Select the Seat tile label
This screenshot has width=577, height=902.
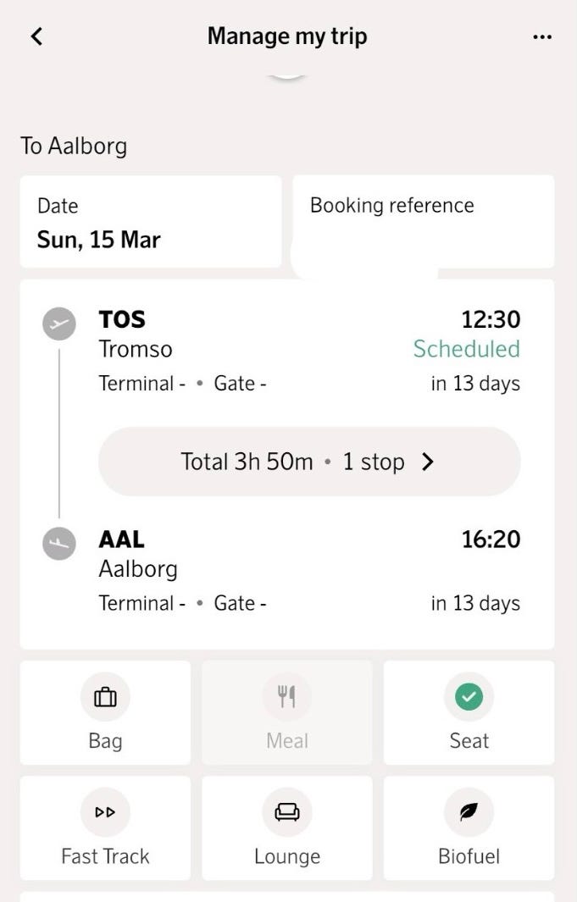(x=469, y=741)
